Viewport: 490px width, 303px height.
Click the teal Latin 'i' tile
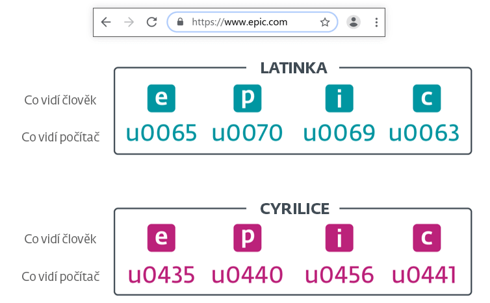click(x=339, y=98)
